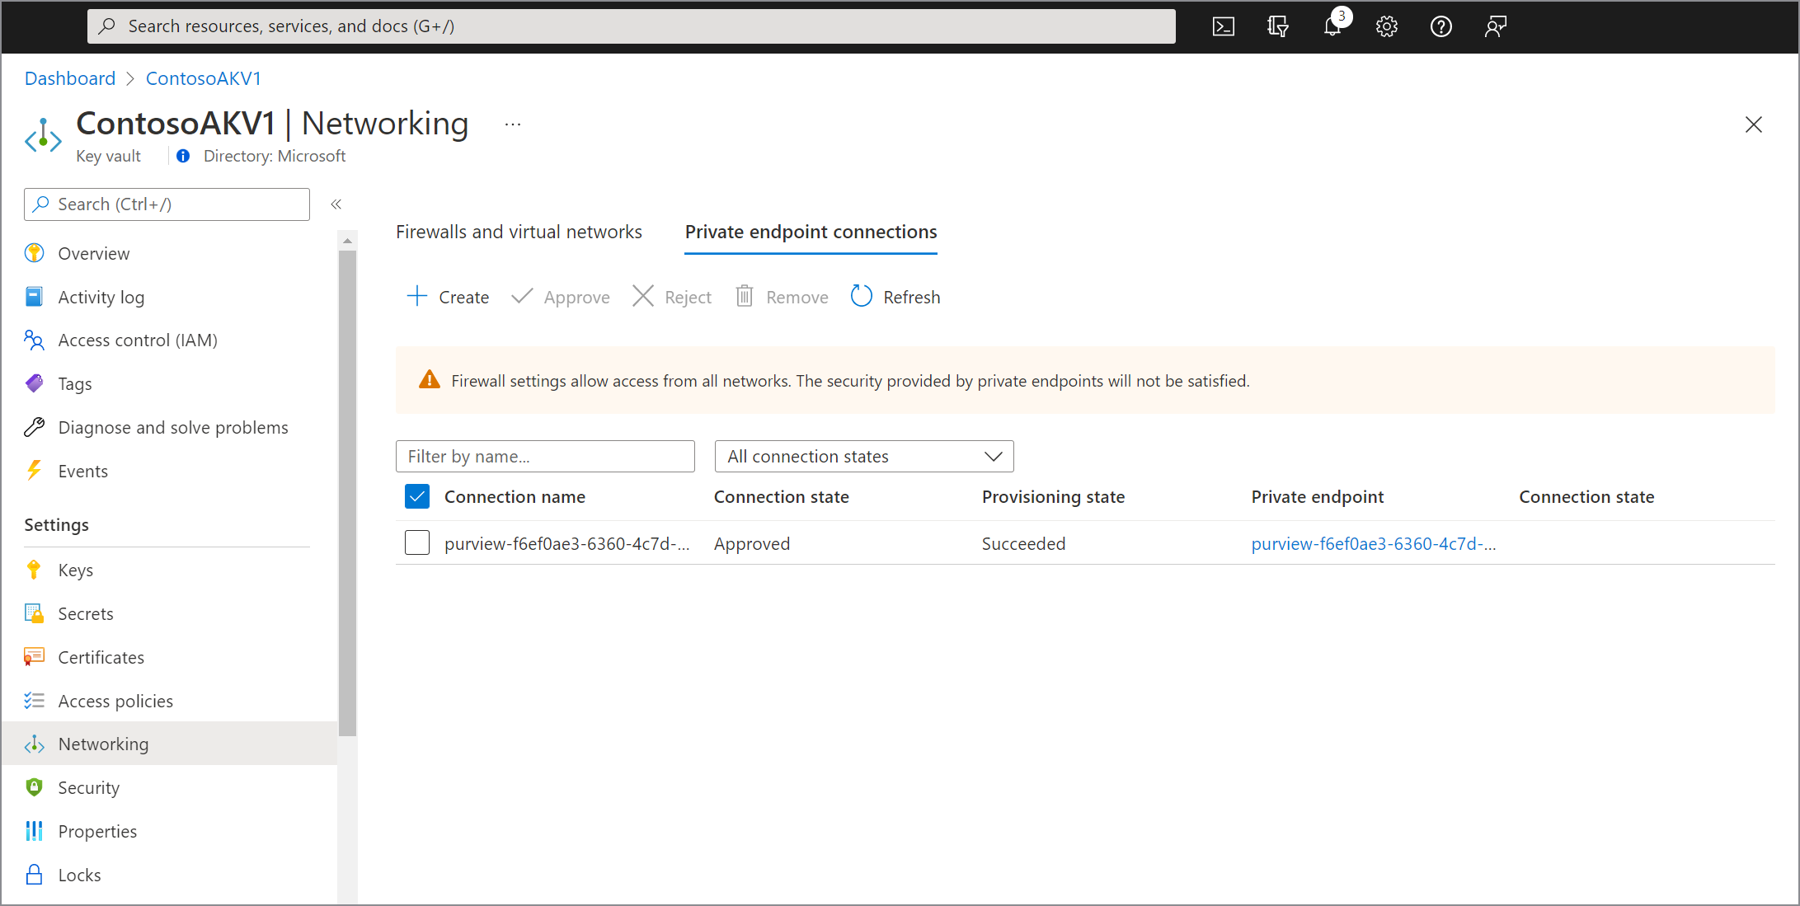
Task: Switch to Firewalls and virtual networks tab
Action: 520,231
